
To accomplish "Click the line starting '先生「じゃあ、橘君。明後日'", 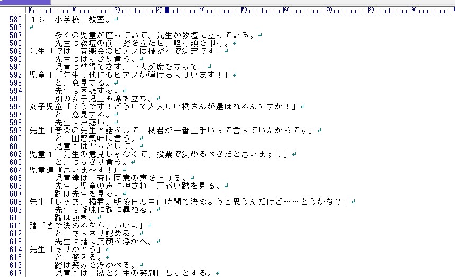I will (189, 202).
